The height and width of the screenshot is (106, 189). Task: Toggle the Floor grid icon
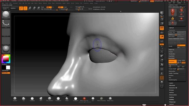pos(162,32)
